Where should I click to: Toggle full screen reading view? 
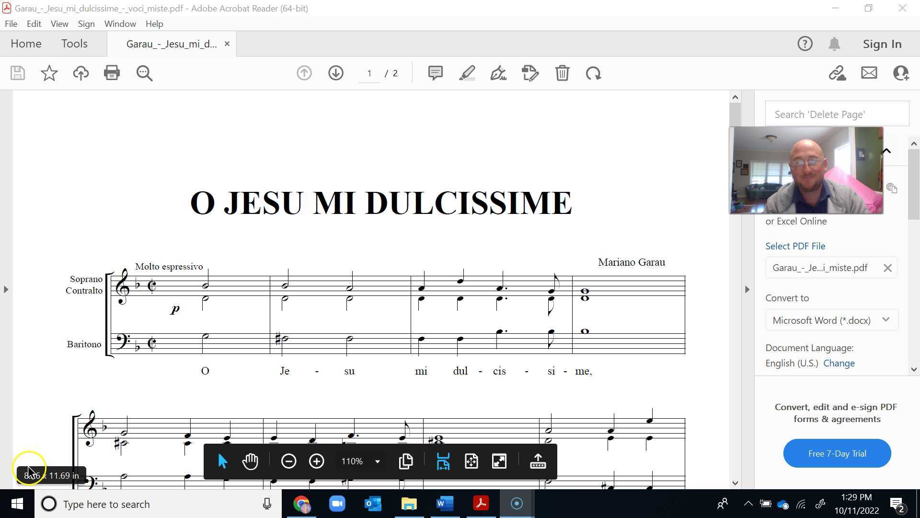pos(499,461)
